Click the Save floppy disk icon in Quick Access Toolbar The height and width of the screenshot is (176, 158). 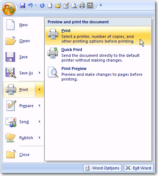(23, 5)
